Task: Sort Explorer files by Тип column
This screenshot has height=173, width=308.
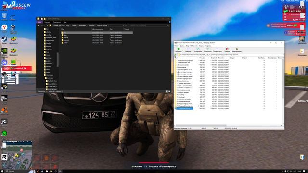Action: [111, 29]
